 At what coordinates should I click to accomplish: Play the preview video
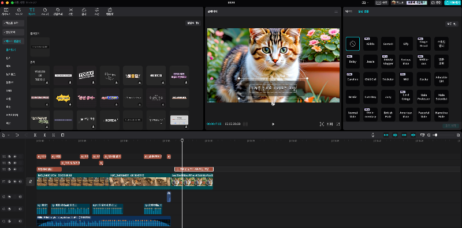273,124
